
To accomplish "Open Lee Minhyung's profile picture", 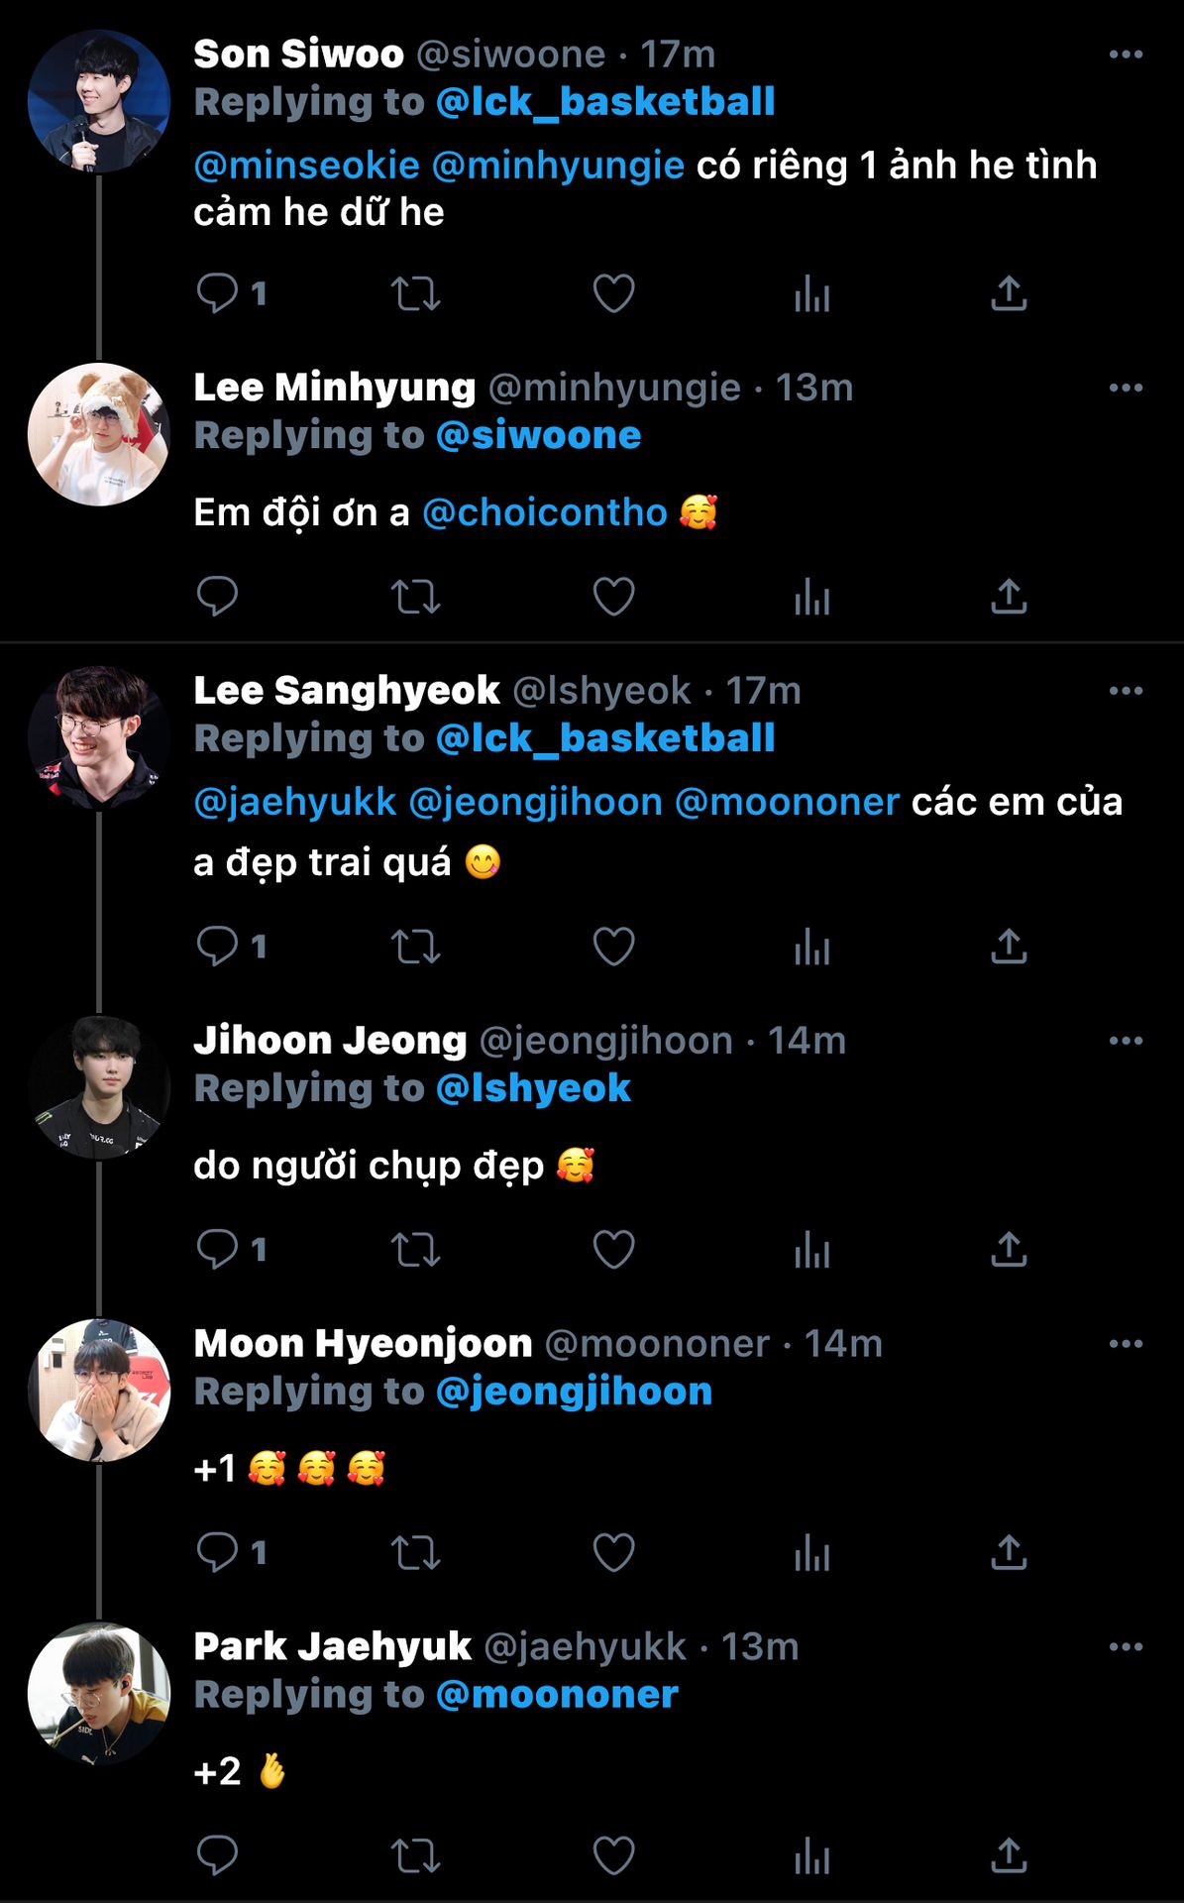I will tap(99, 435).
